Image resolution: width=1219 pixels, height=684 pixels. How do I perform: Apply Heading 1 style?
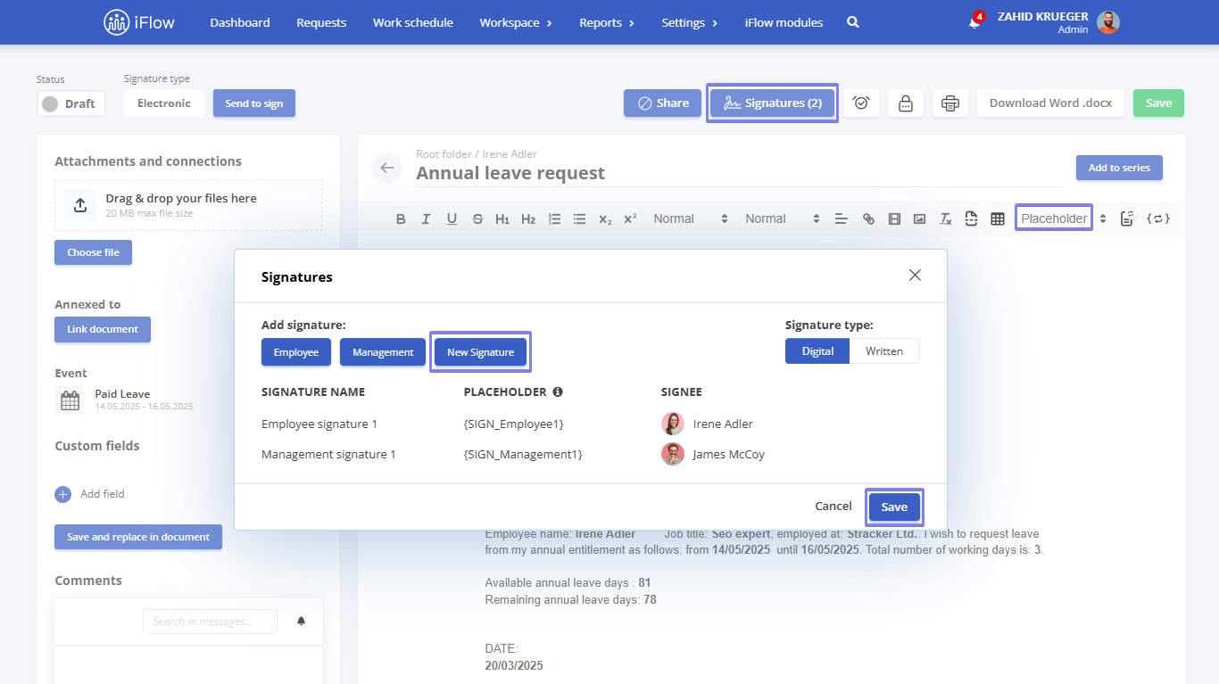(502, 218)
